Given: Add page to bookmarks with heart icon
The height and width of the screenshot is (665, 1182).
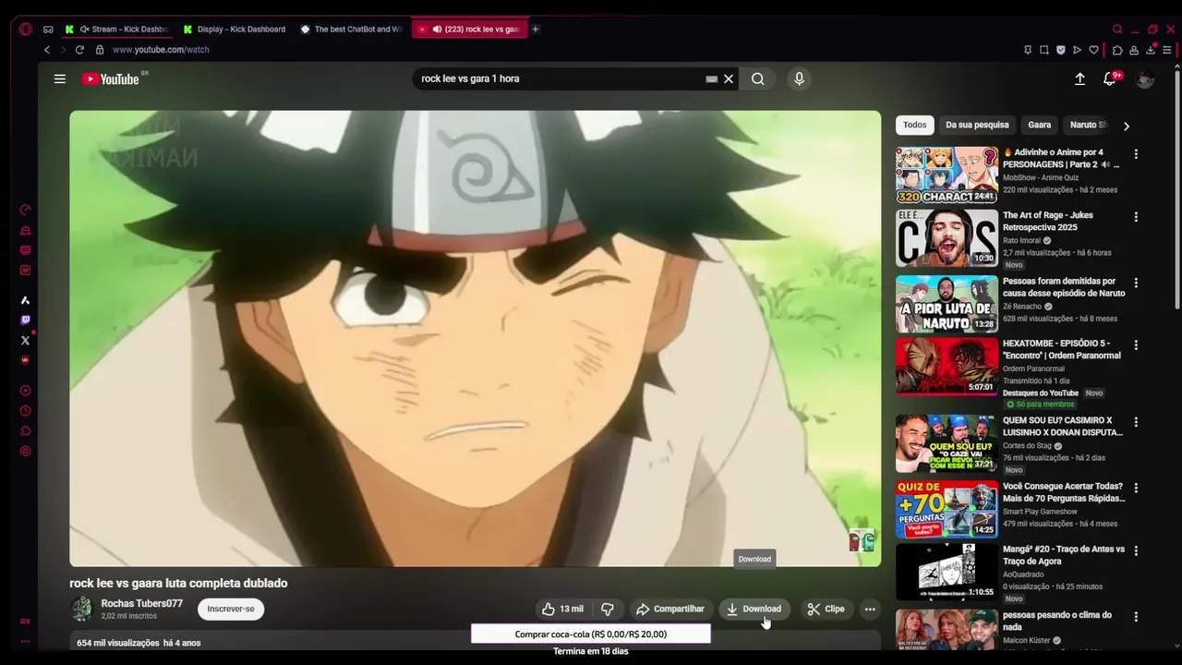Looking at the screenshot, I should (1094, 50).
